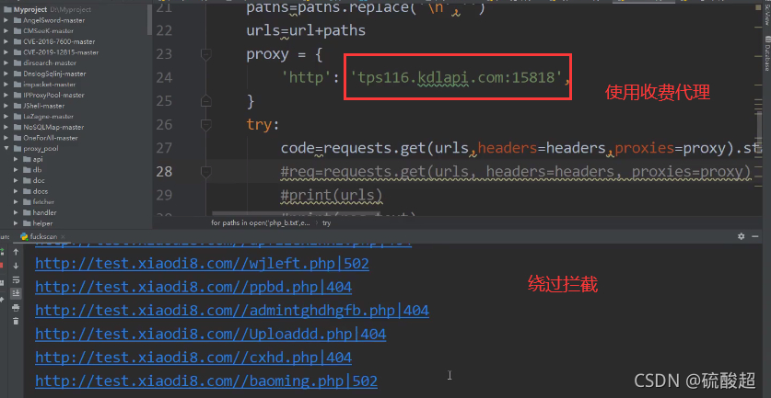Fold the try block at line 26
Viewport: 771px width, 398px height.
pos(206,125)
